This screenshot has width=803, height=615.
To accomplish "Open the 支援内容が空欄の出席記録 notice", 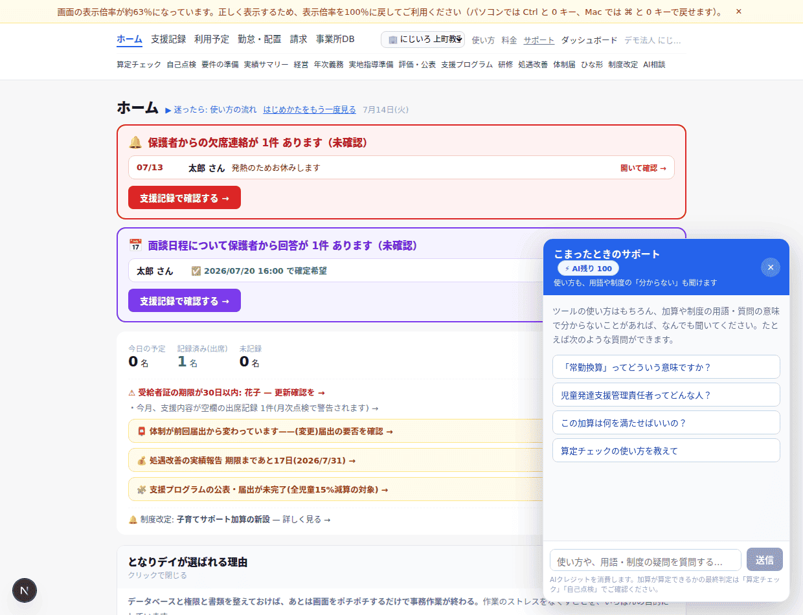I will pos(253,408).
